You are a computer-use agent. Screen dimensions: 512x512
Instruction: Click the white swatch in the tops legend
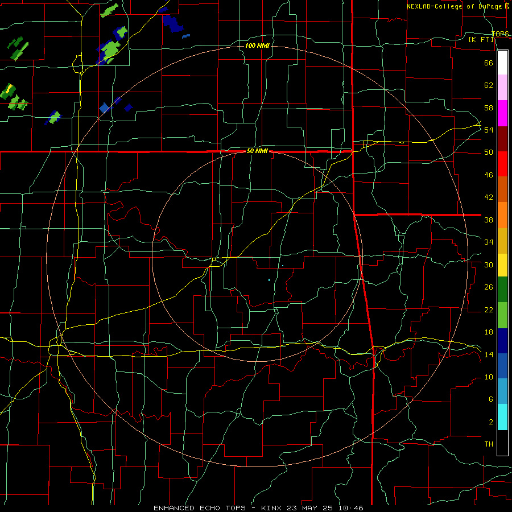click(502, 63)
